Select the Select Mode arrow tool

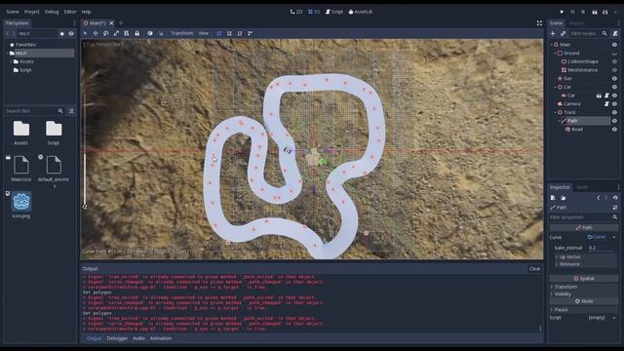[85, 33]
